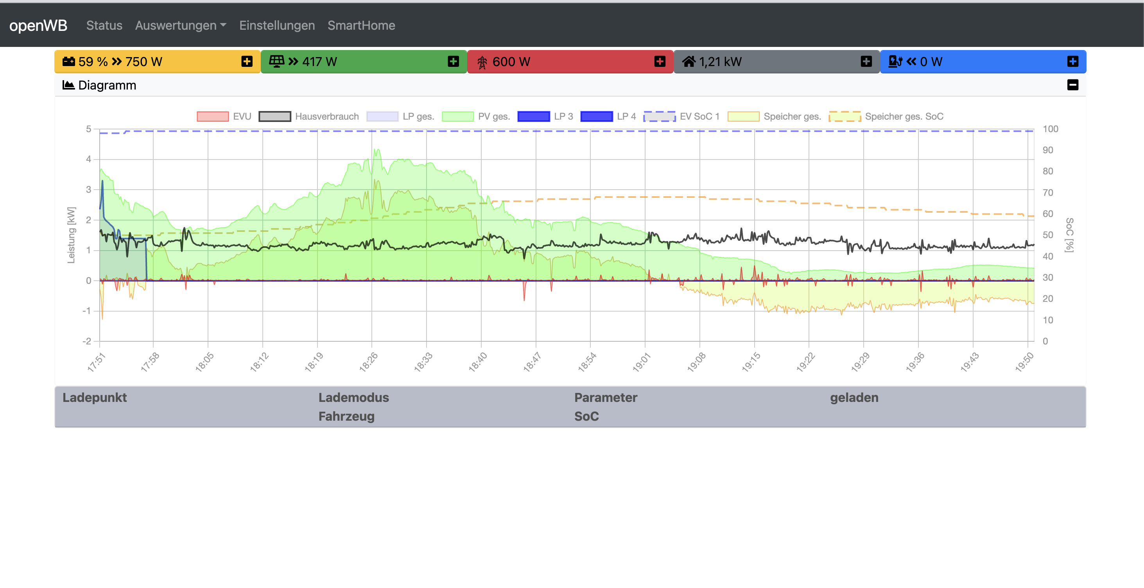Click the charging station icon in blue panel
Viewport: 1144px width, 588px height.
pyautogui.click(x=895, y=61)
